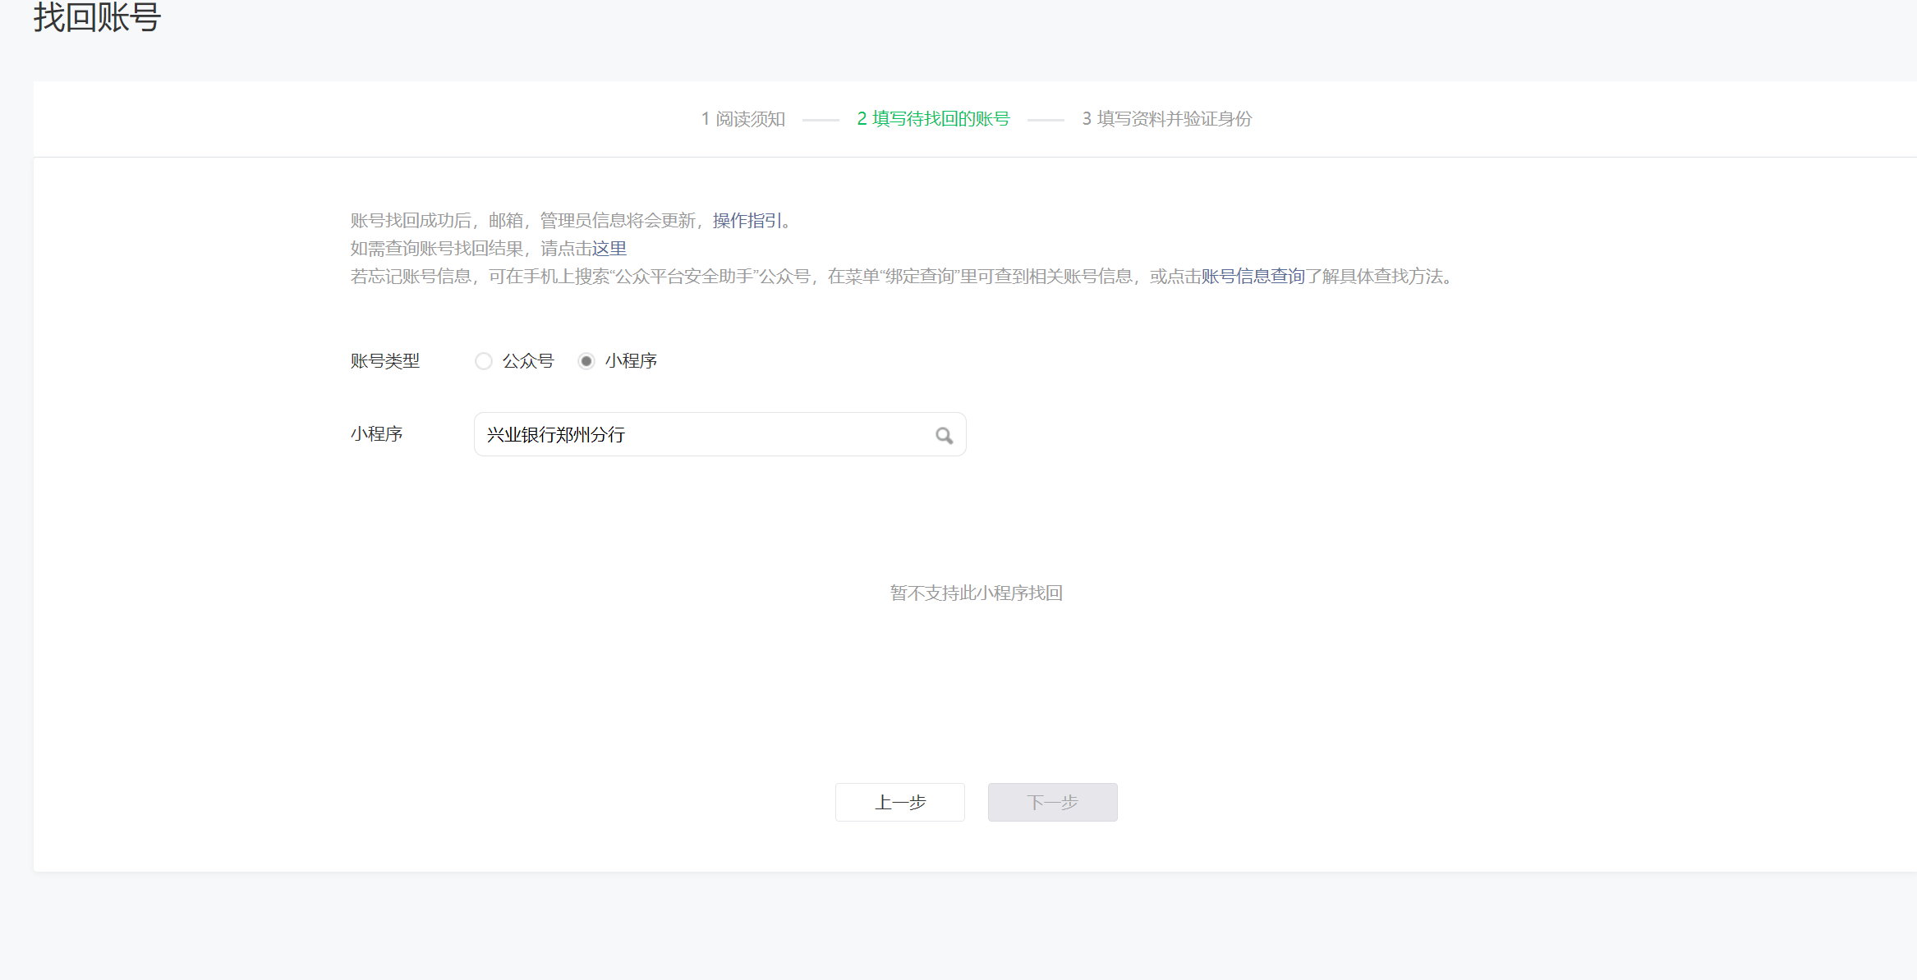Select step 2 填写待找回的账号
This screenshot has height=980, width=1917.
(x=933, y=119)
